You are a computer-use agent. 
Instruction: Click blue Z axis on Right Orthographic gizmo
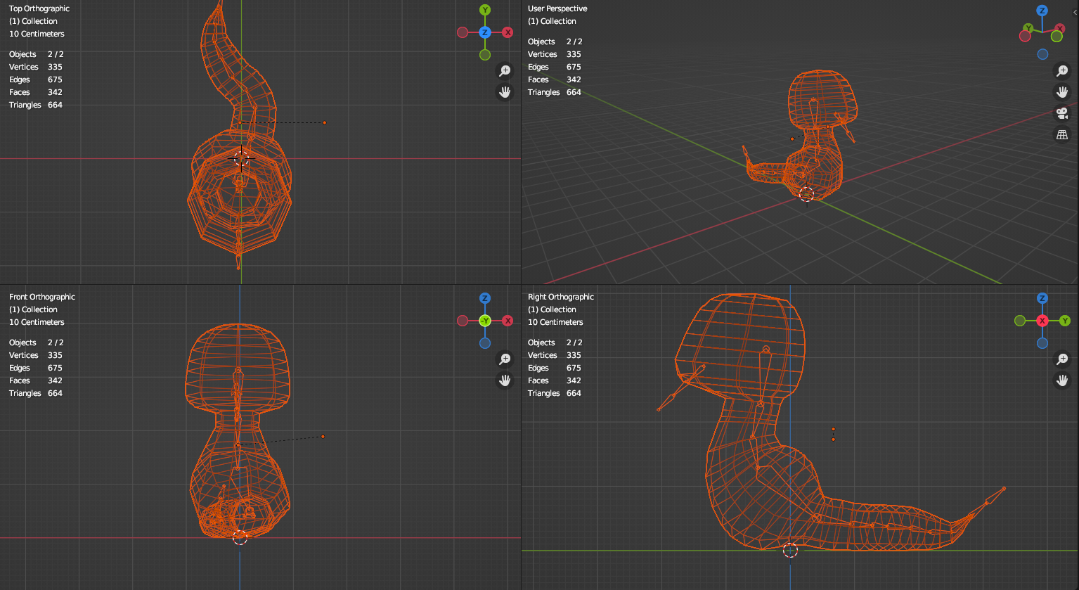point(1042,298)
